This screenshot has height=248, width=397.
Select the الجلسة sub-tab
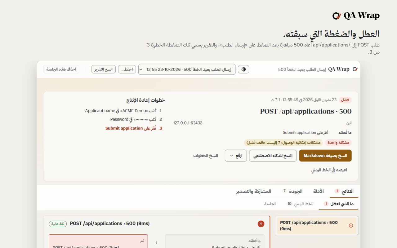tap(270, 204)
